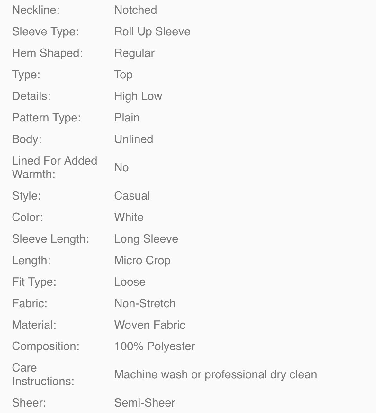The width and height of the screenshot is (376, 413).
Task: Click the Long Sleeve value
Action: pos(146,239)
